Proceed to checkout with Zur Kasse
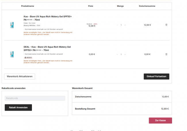The image size is (187, 131). coord(161,120)
